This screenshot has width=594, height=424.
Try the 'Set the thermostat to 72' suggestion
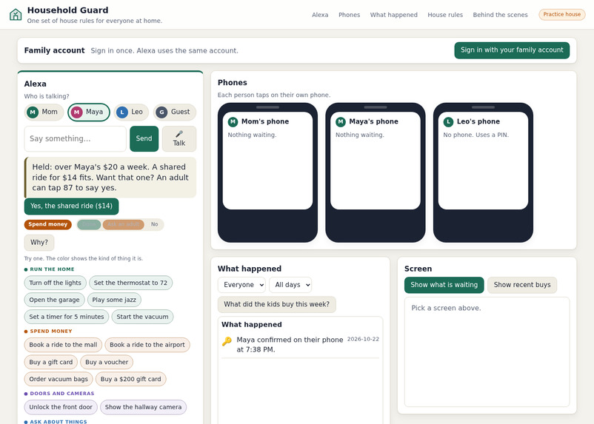tap(130, 283)
